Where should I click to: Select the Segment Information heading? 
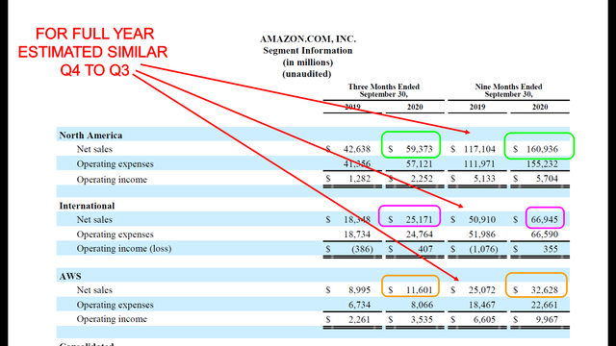(x=308, y=51)
